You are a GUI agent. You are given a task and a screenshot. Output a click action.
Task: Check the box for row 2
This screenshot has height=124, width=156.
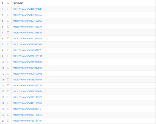[x=8, y=15]
